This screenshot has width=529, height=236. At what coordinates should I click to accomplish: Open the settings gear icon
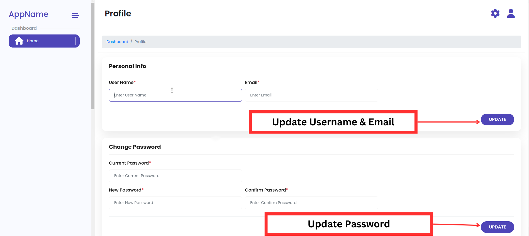click(495, 13)
